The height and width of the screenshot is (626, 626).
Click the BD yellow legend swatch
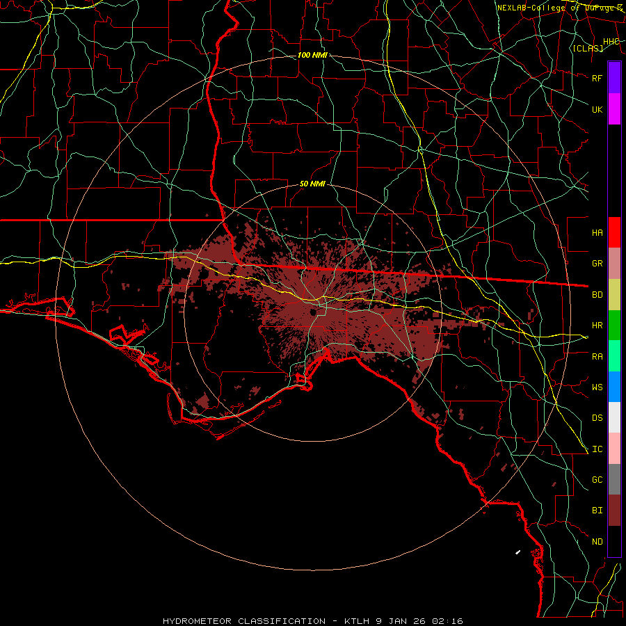point(614,294)
